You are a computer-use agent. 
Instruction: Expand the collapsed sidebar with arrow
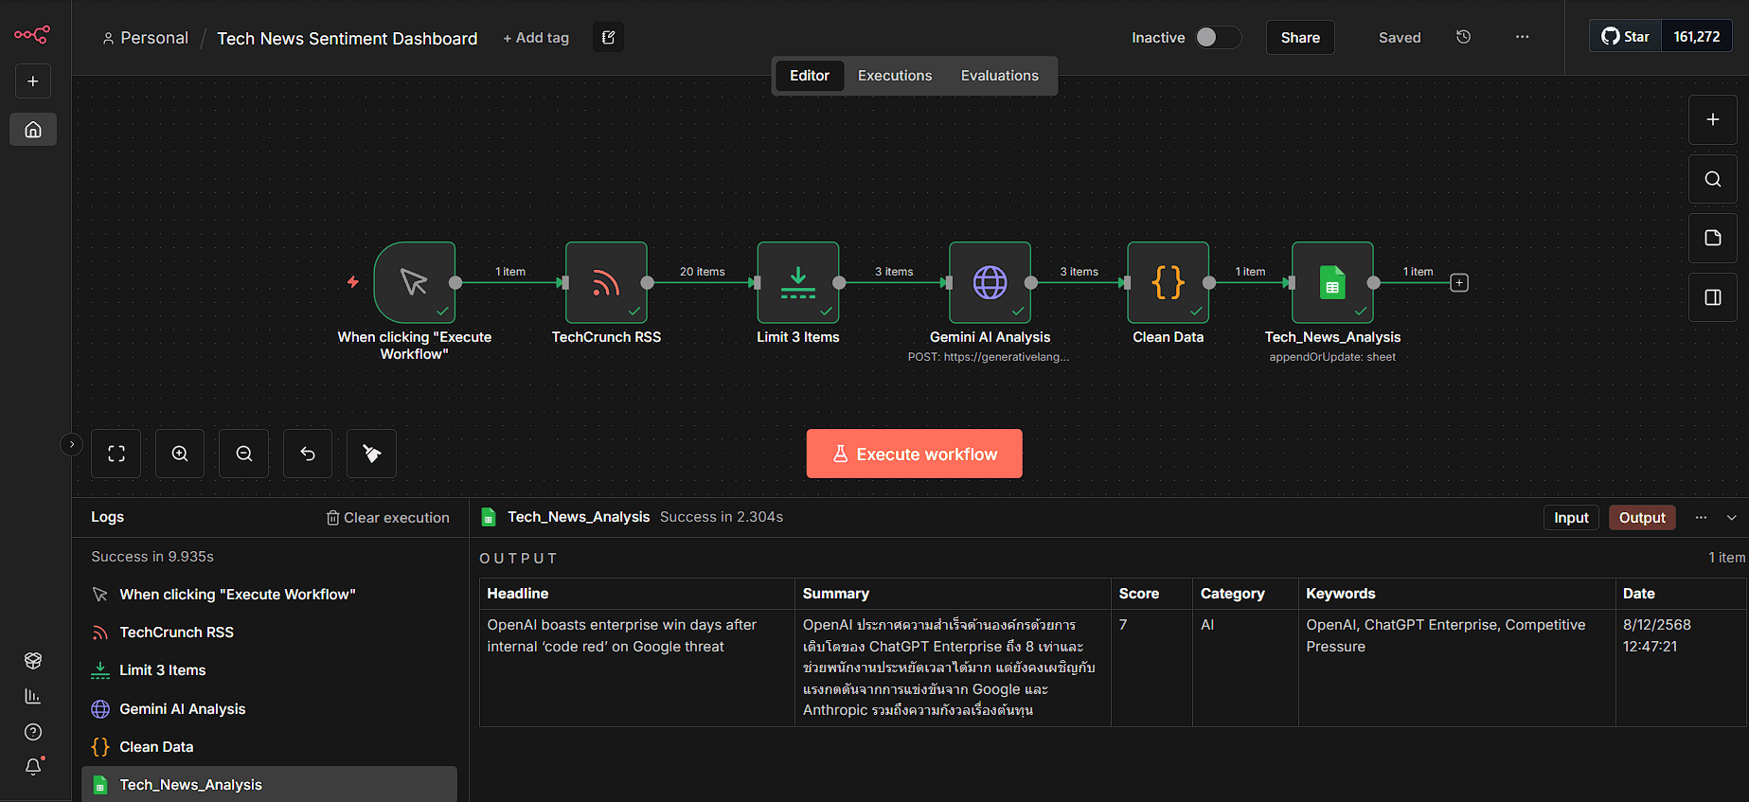pos(71,444)
